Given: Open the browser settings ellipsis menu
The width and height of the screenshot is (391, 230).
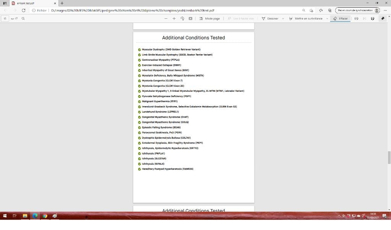Looking at the screenshot, I should tap(385, 10).
